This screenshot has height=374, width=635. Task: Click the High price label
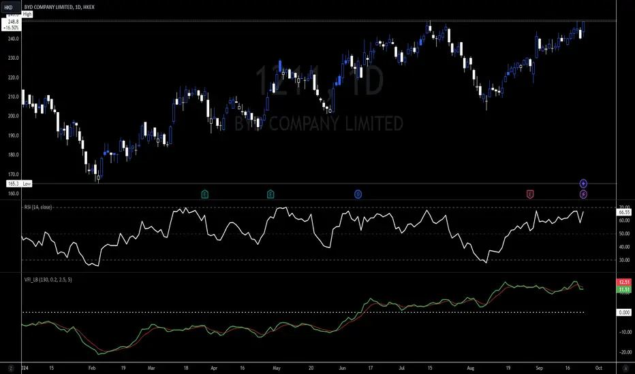pyautogui.click(x=27, y=14)
